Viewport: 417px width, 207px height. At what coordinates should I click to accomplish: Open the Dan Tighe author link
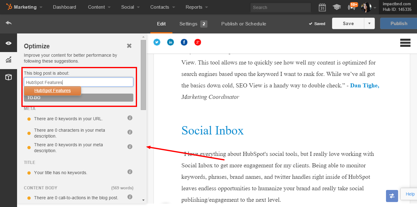coord(365,86)
